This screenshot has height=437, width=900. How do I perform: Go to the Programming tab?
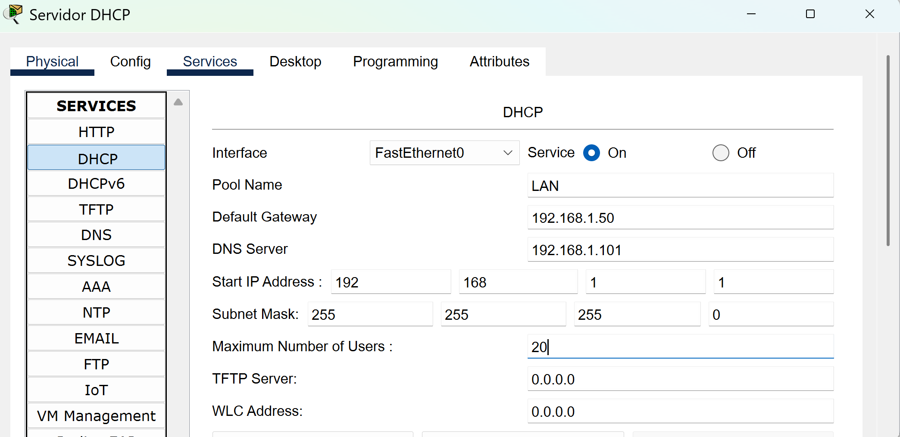[x=395, y=62]
